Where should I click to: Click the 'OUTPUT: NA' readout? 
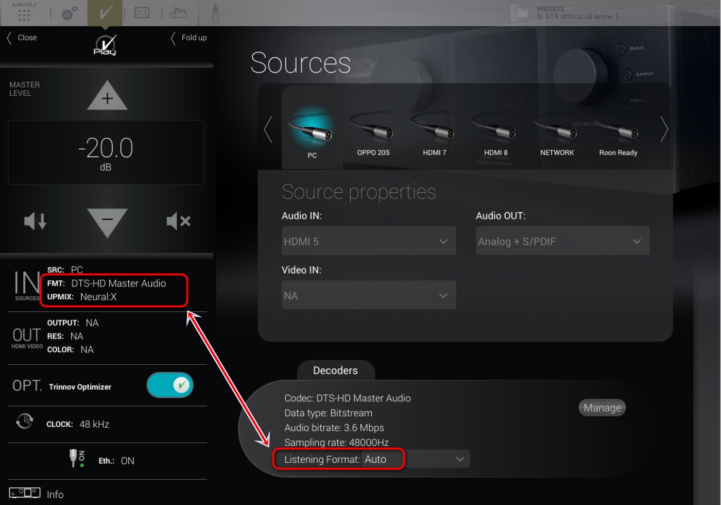pos(73,323)
